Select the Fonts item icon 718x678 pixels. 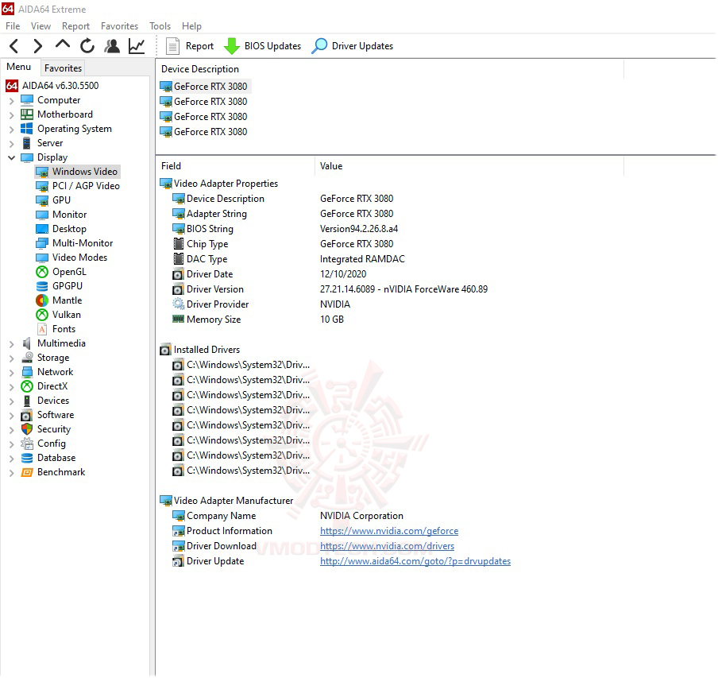click(42, 329)
